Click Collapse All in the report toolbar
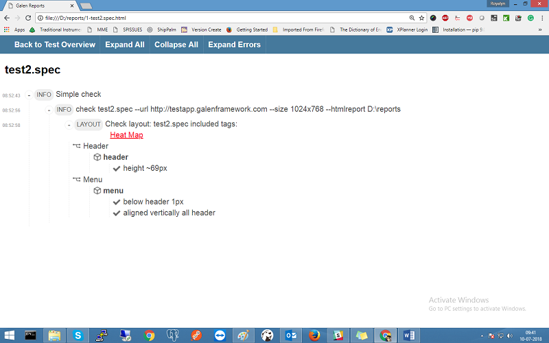The height and width of the screenshot is (343, 549). tap(176, 45)
